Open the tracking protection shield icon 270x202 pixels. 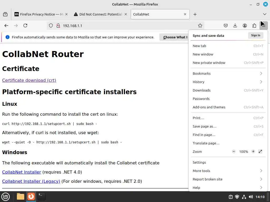pyautogui.click(x=51, y=26)
